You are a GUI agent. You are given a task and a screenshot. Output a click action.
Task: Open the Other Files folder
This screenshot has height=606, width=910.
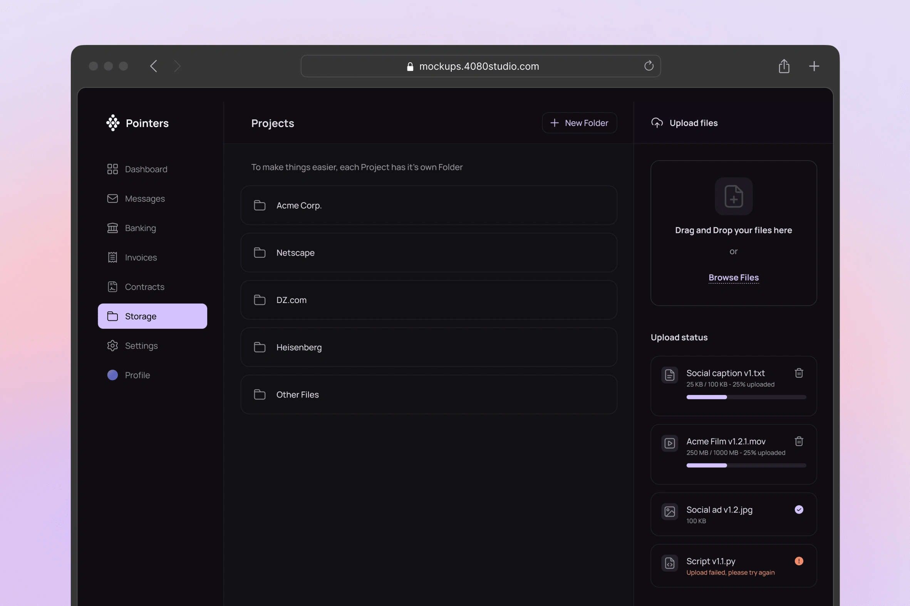[429, 395]
